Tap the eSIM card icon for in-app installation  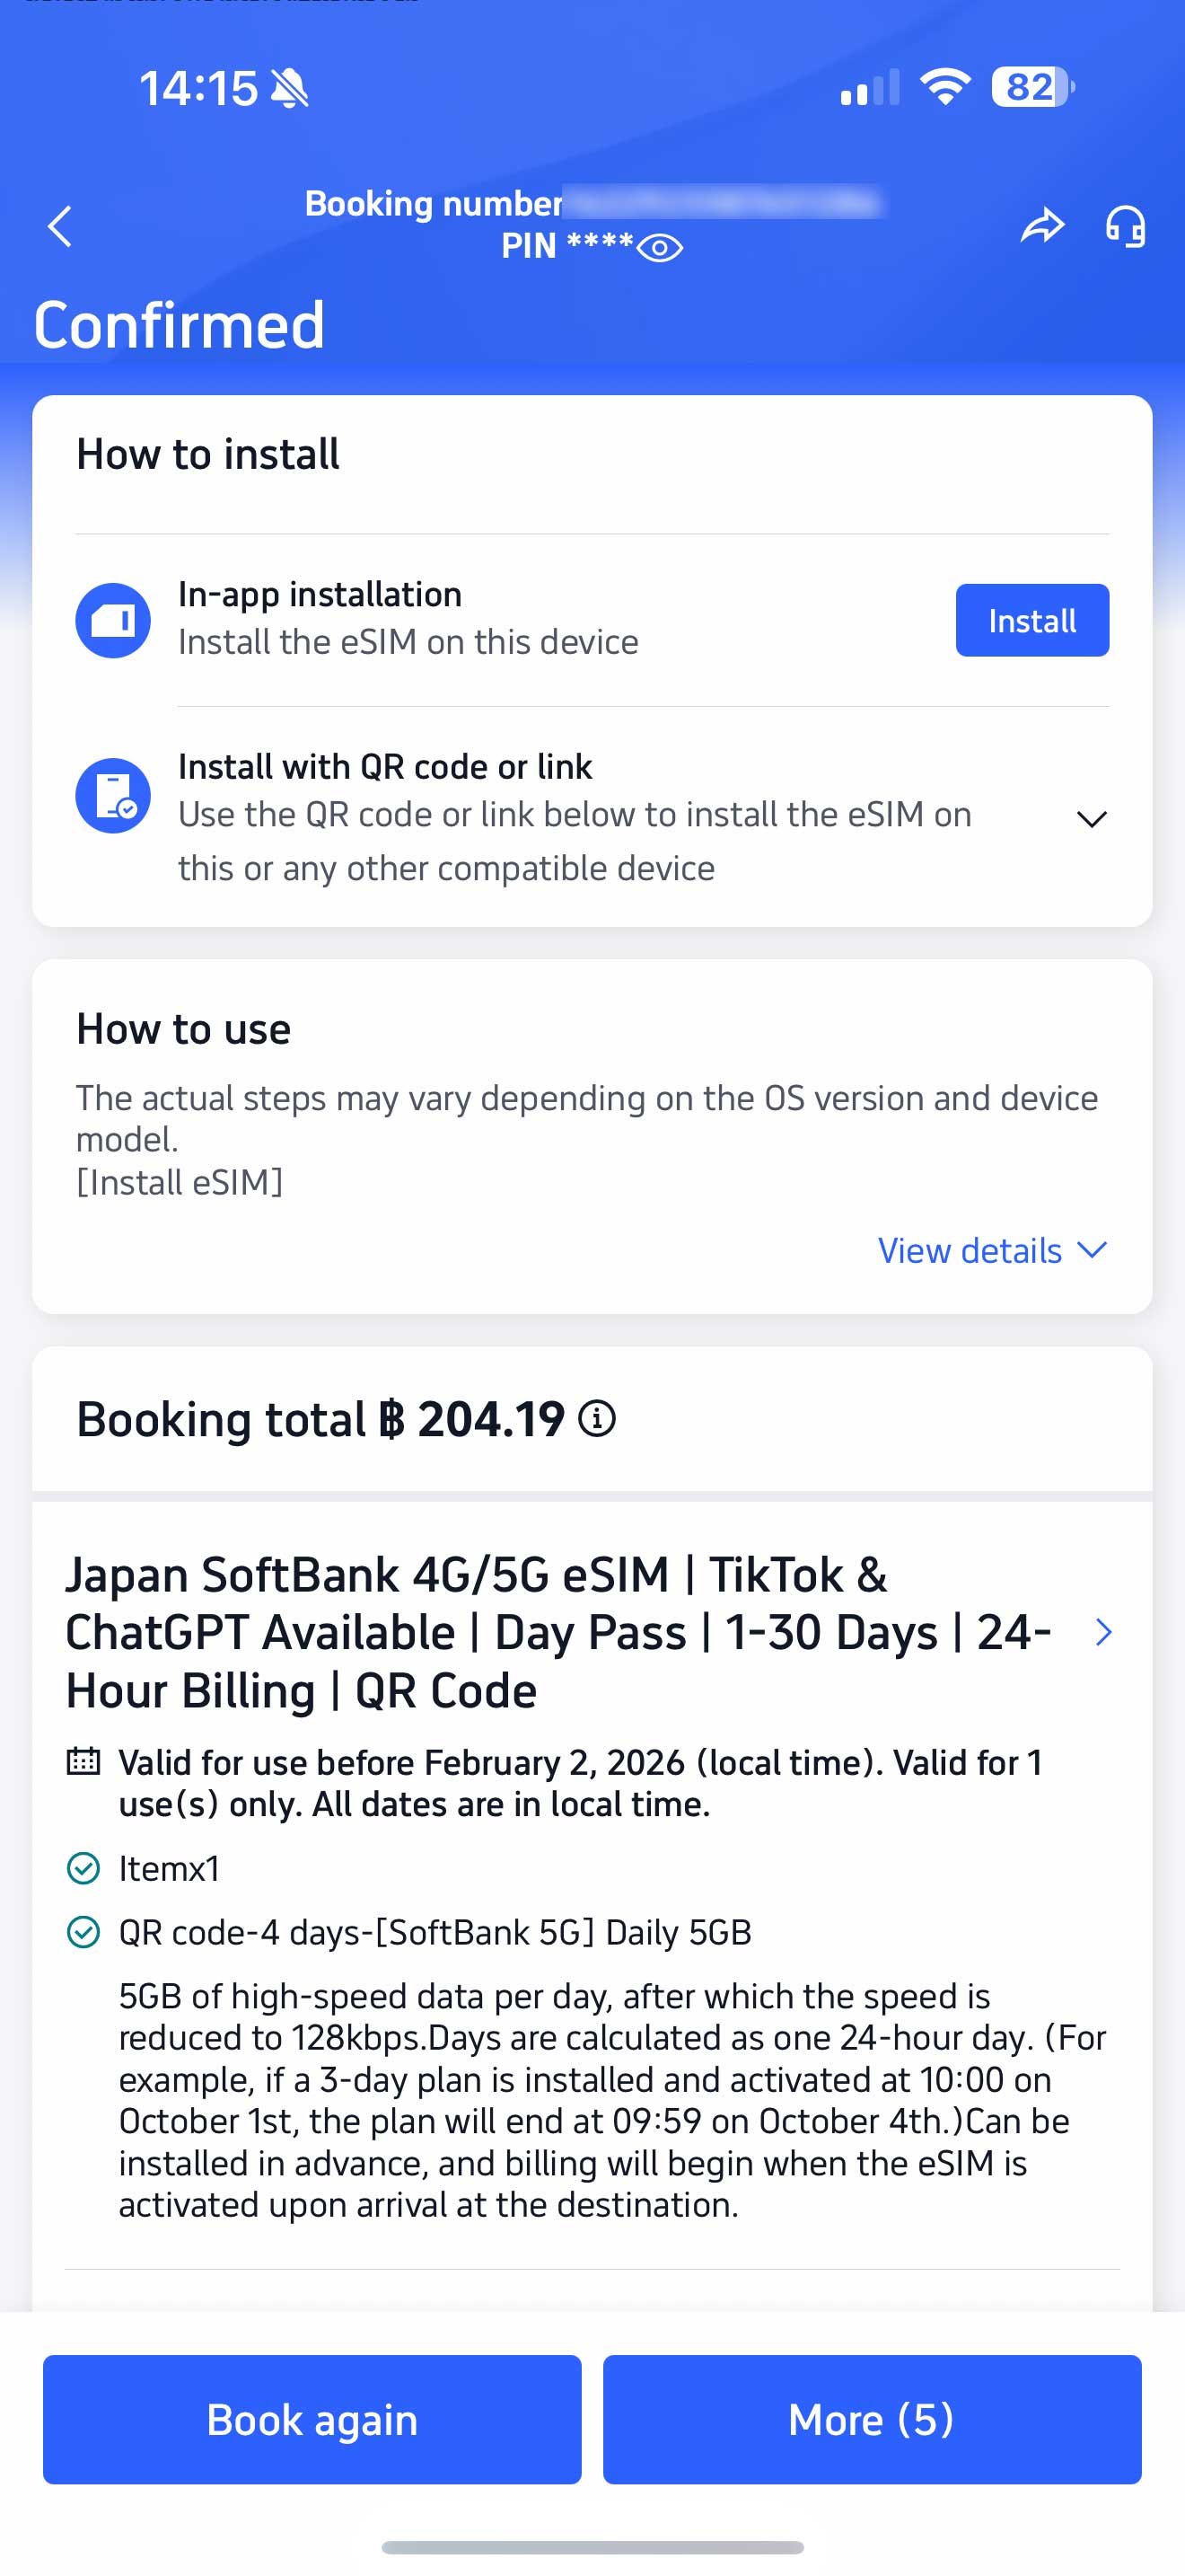click(x=112, y=619)
